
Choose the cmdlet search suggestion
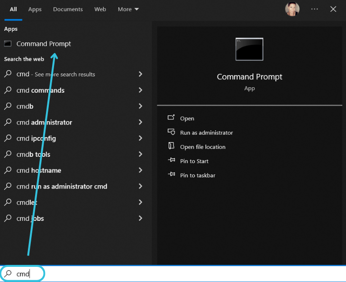coord(27,202)
